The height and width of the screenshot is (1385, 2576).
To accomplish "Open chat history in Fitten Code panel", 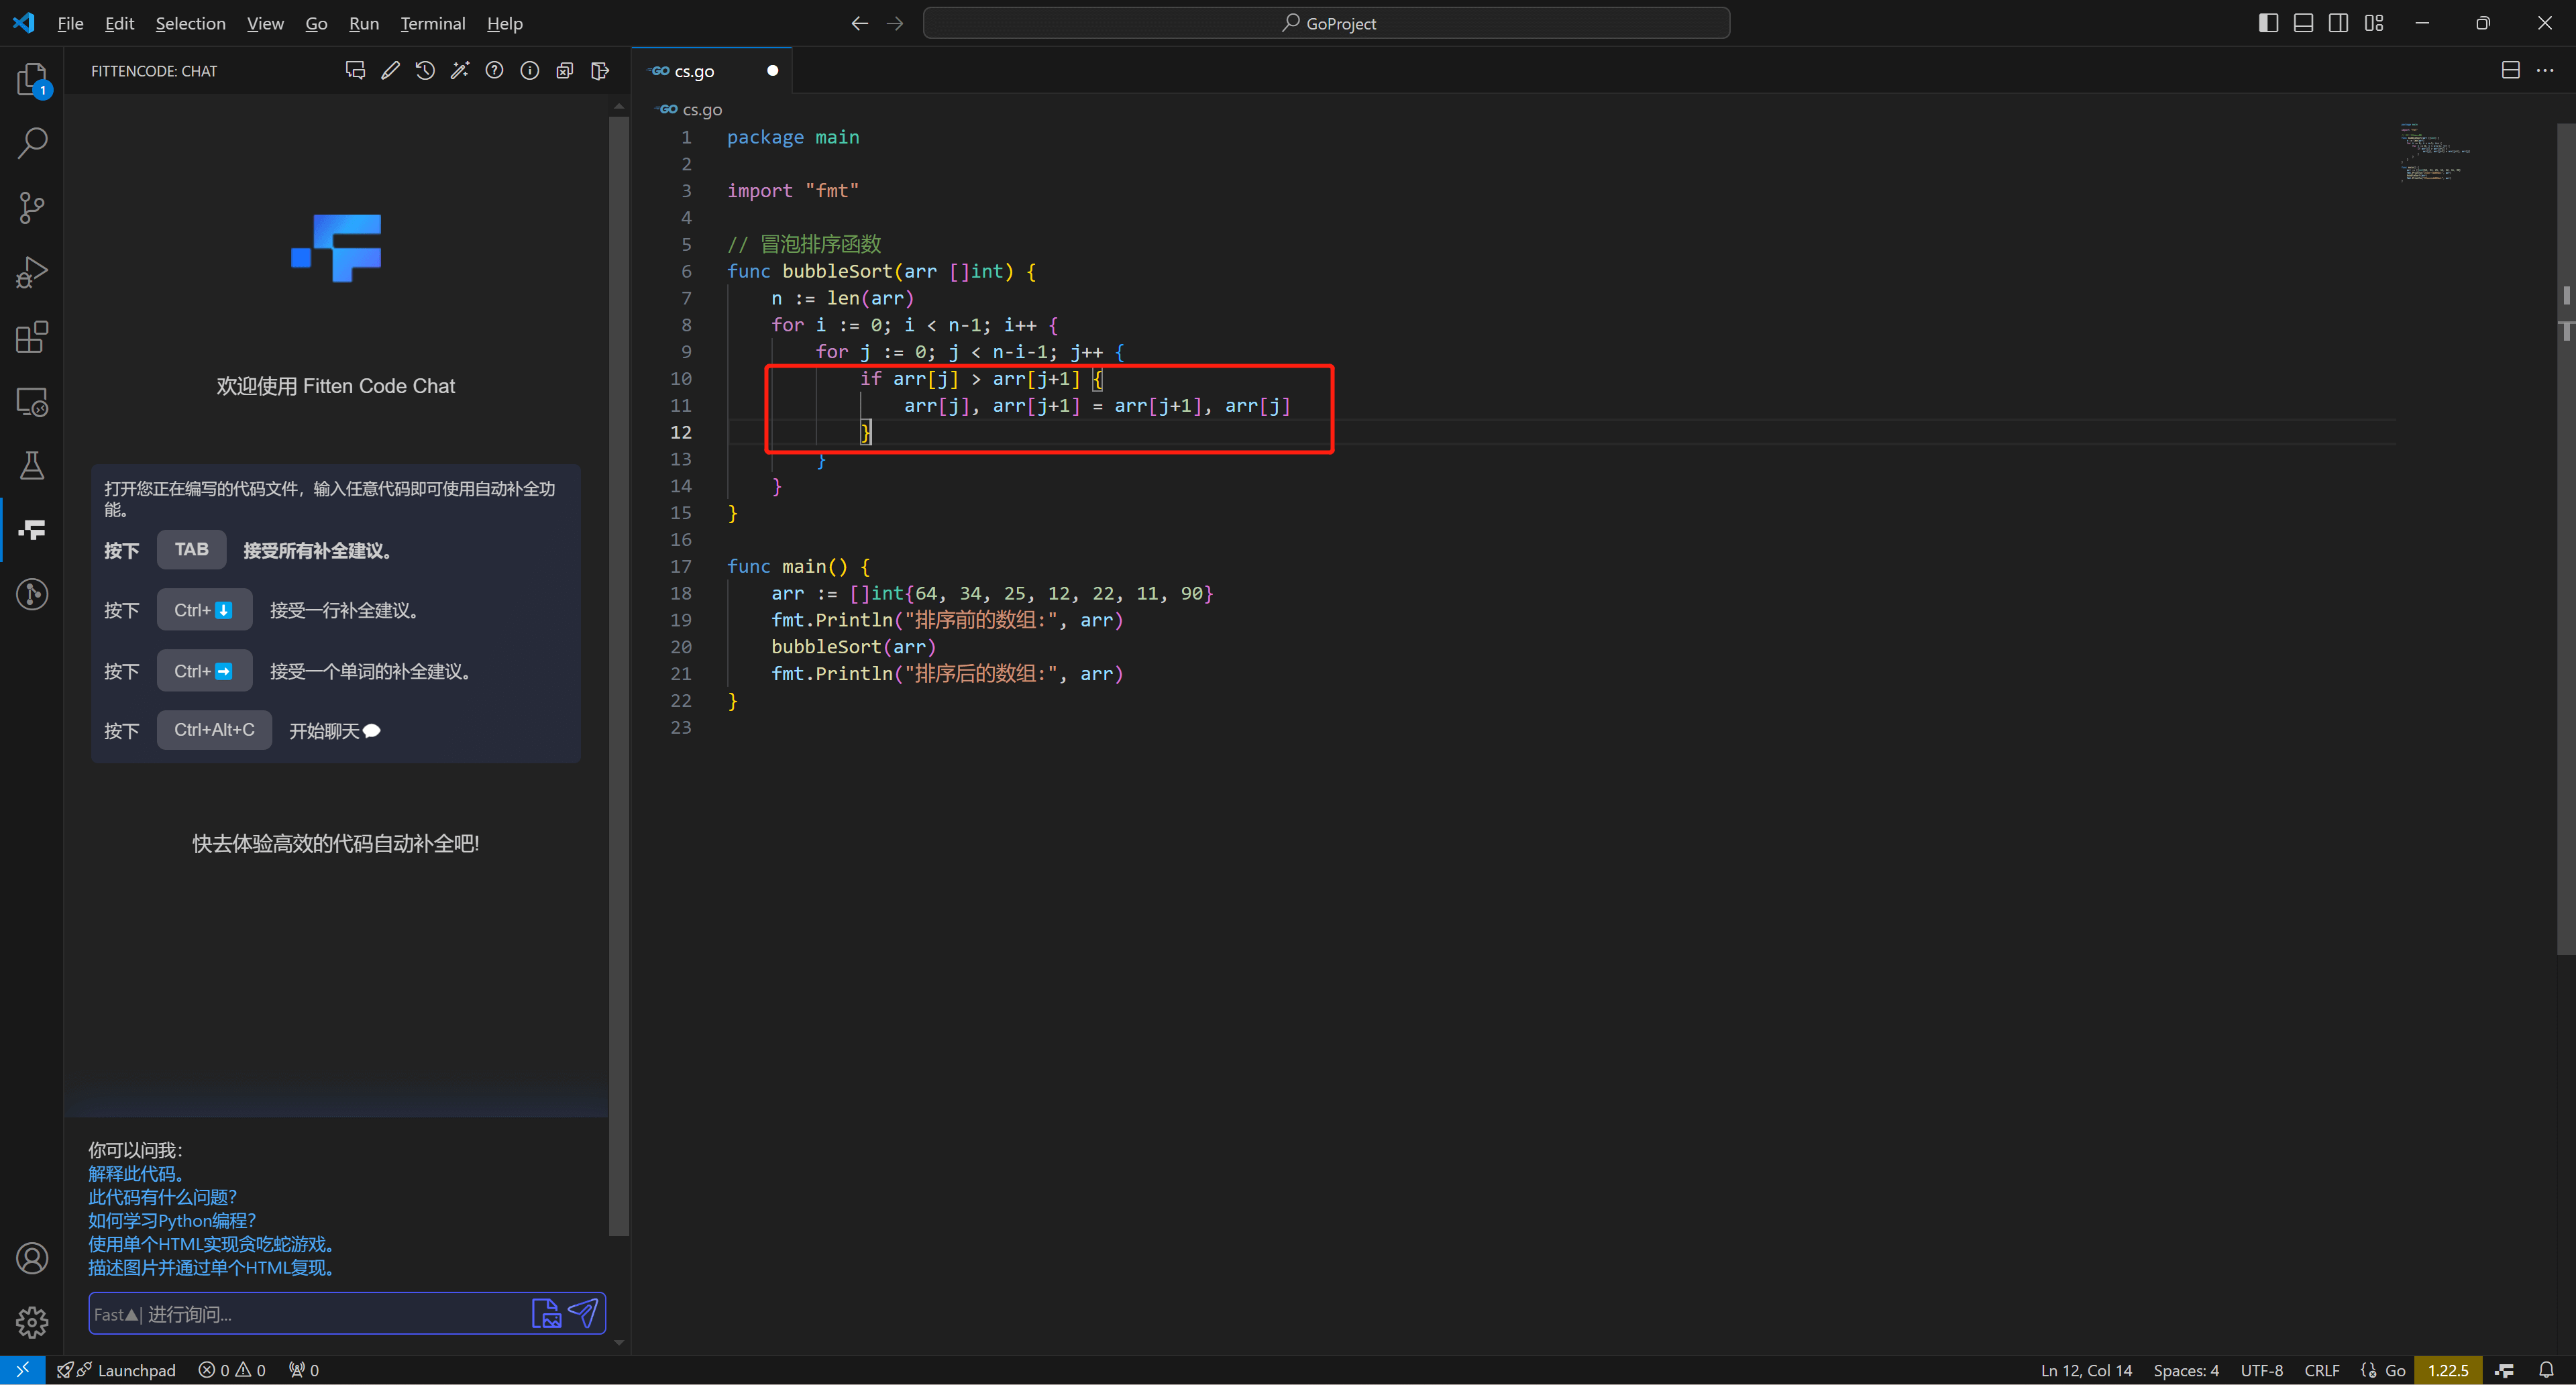I will coord(425,70).
